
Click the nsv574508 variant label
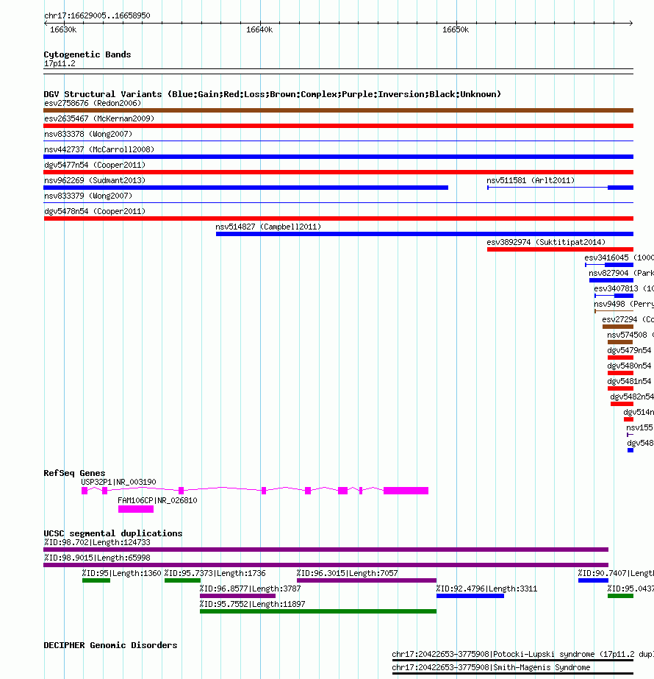click(630, 335)
